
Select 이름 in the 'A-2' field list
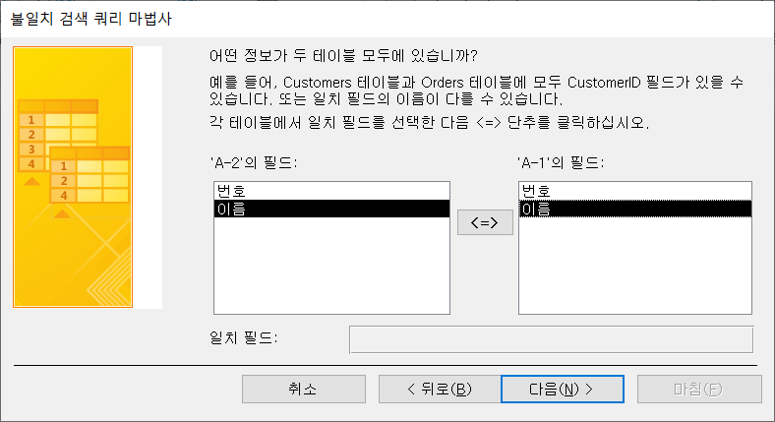pos(331,209)
